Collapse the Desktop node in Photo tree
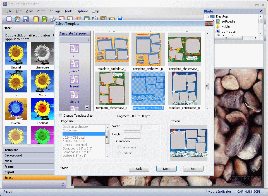The width and height of the screenshot is (268, 196). pos(207,17)
